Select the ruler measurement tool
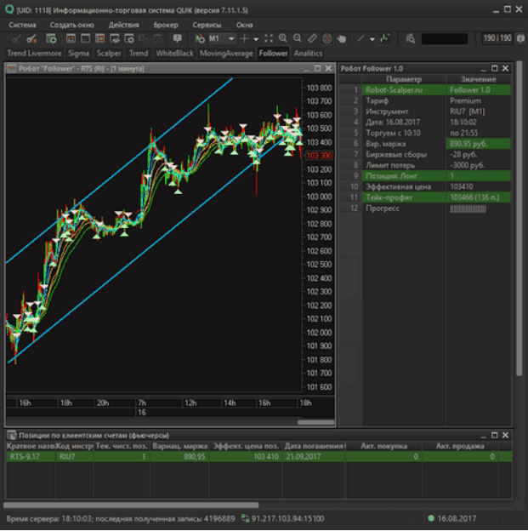 (312, 38)
